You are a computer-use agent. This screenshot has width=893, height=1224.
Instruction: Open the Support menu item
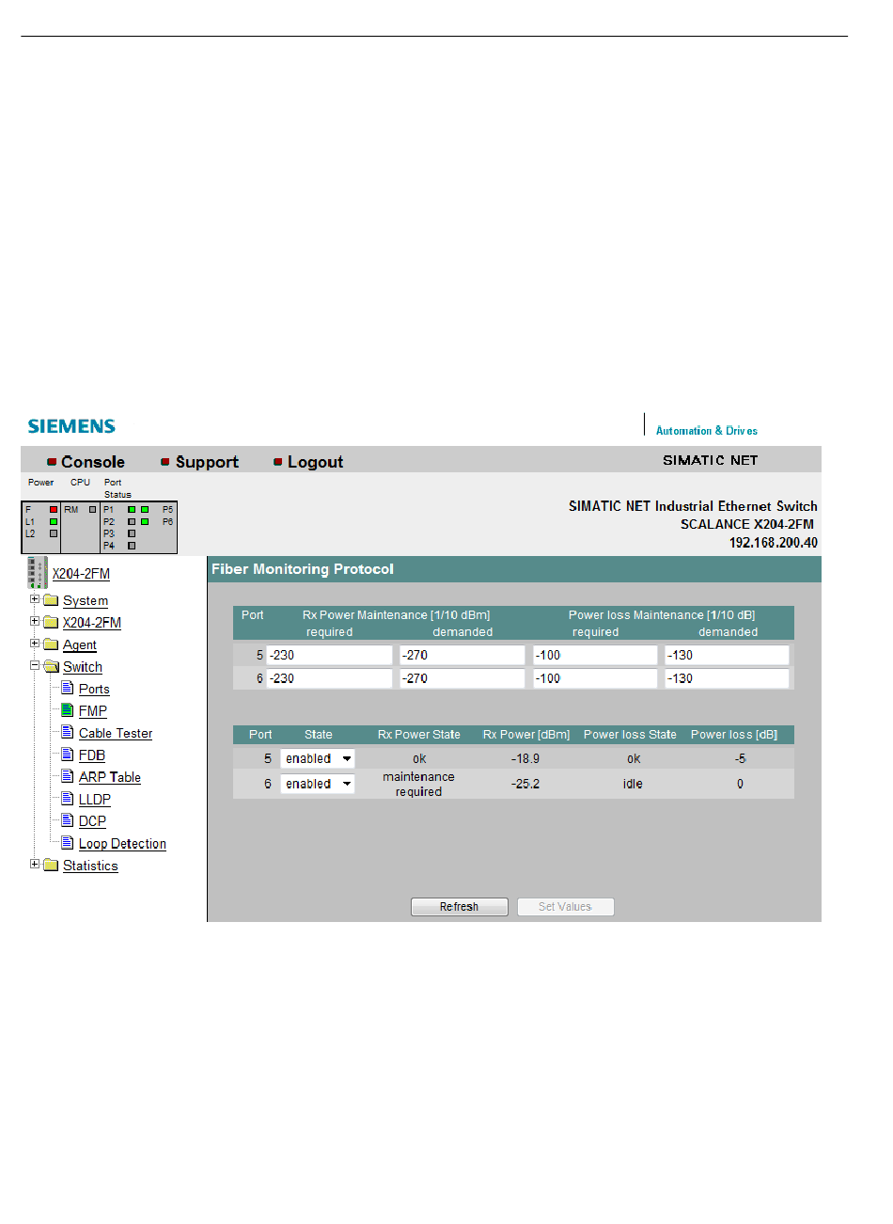coord(206,462)
